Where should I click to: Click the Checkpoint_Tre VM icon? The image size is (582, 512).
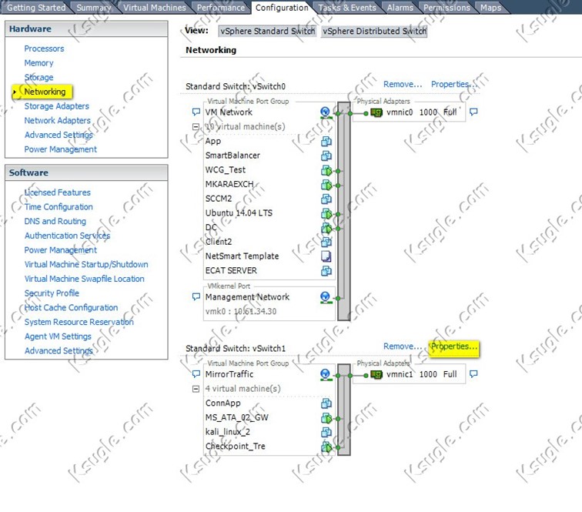326,447
